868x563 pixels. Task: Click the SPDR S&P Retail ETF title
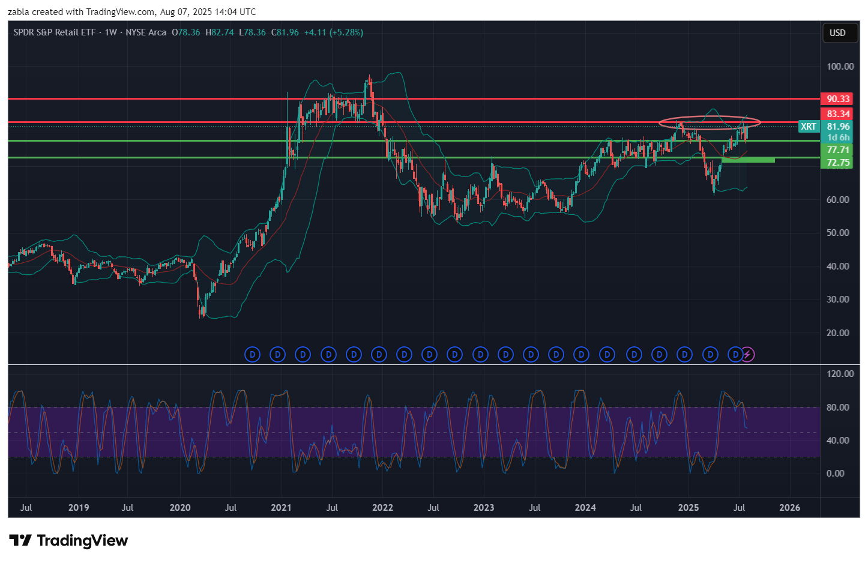[x=55, y=32]
